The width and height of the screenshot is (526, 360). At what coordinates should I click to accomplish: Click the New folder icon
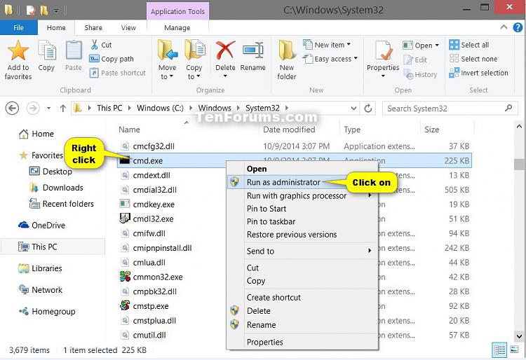click(x=287, y=50)
